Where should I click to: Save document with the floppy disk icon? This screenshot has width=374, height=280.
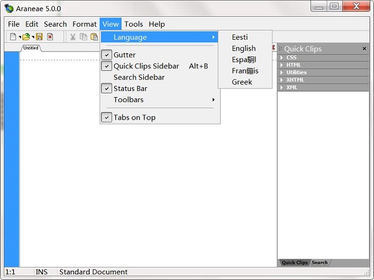(39, 37)
